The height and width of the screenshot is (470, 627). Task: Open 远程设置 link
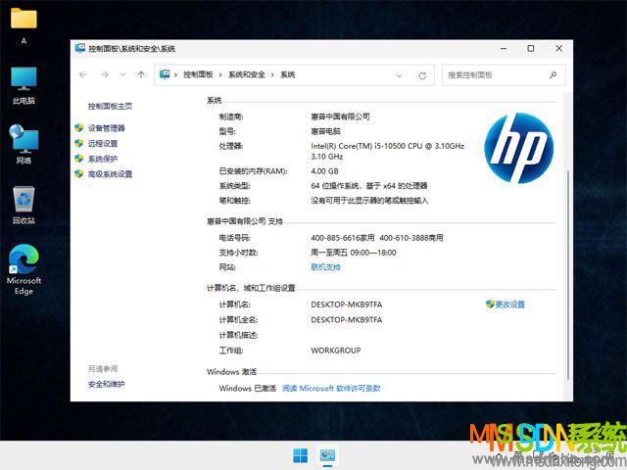click(103, 143)
